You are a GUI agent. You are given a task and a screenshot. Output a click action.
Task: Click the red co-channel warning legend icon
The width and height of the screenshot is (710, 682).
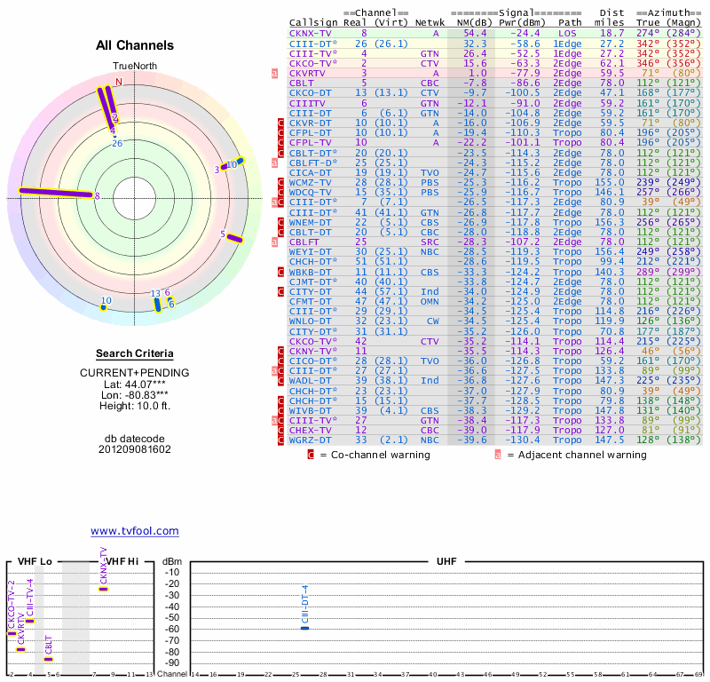click(x=311, y=455)
